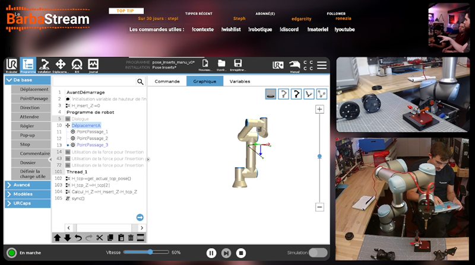
Task: Toggle the base plane view button
Action: tap(271, 94)
